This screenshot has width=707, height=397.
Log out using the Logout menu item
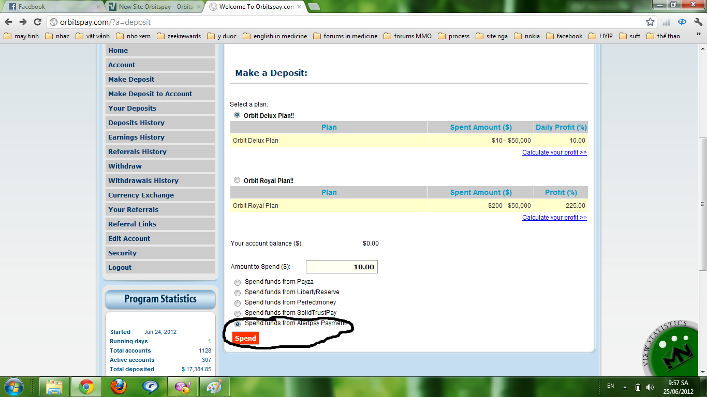pyautogui.click(x=160, y=267)
